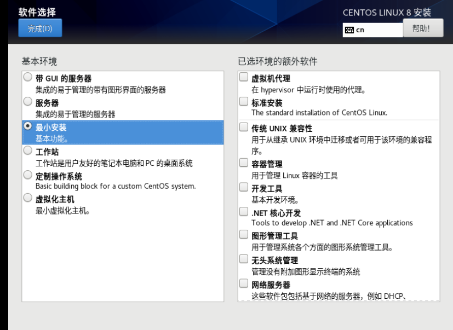Viewport: 453px width, 330px height.
Task: Check the .NET 核心开发 checkbox
Action: coord(244,212)
